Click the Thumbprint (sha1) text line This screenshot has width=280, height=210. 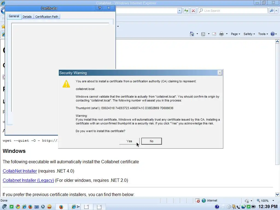(x=124, y=108)
